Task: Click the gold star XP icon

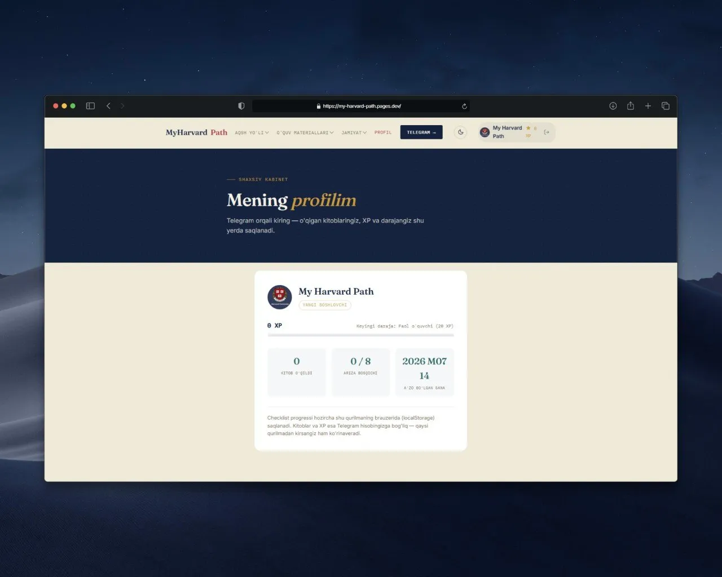Action: pyautogui.click(x=529, y=128)
